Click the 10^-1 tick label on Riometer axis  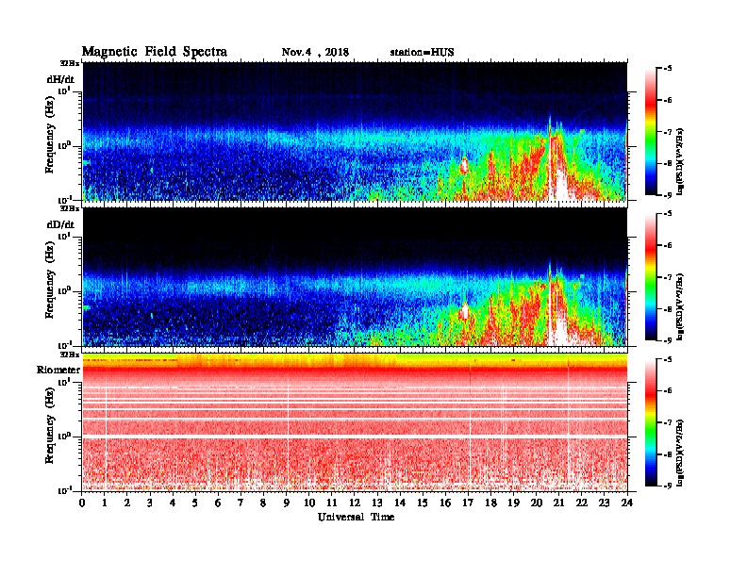tap(64, 490)
